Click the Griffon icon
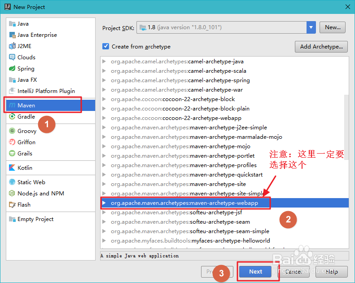The image size is (355, 283). coord(12,142)
